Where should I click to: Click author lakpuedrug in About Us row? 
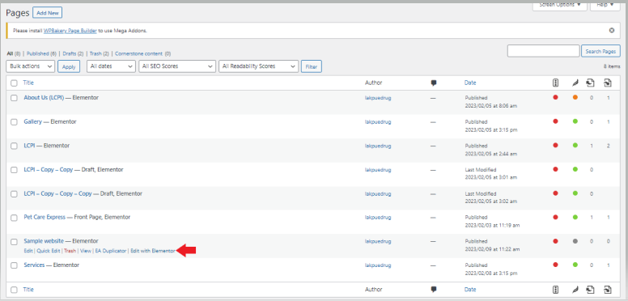[378, 98]
